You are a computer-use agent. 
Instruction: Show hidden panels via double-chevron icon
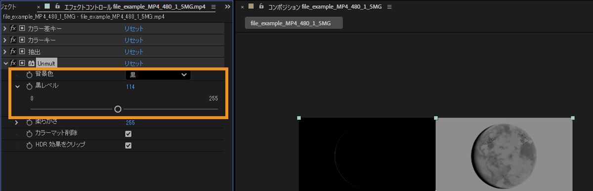227,7
